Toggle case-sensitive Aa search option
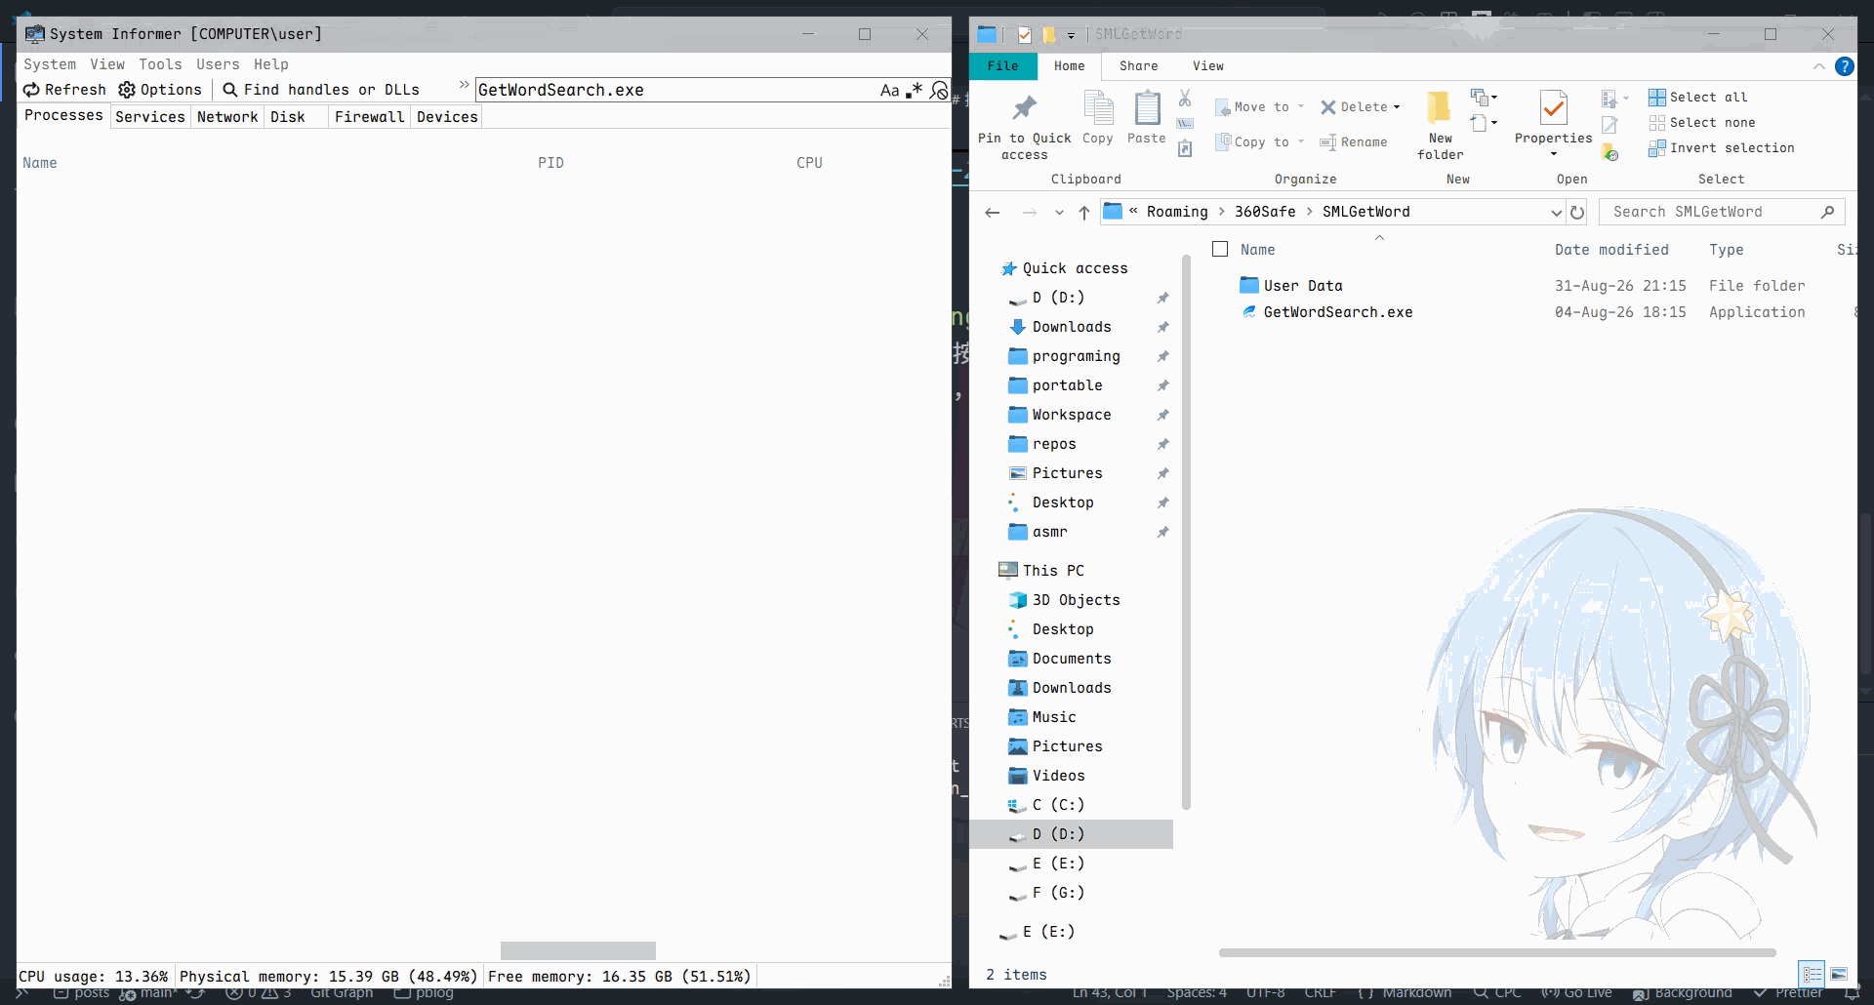1874x1005 pixels. coord(889,91)
